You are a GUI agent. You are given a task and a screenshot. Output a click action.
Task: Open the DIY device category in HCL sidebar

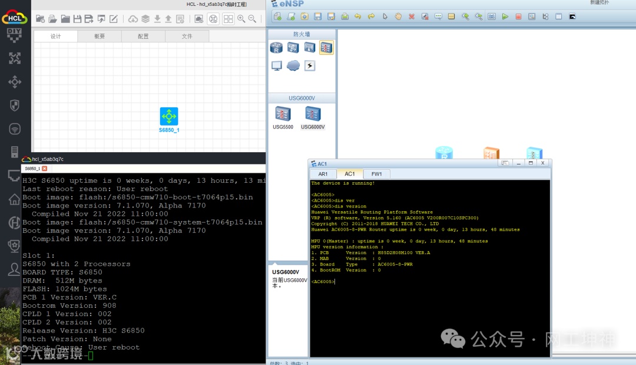click(x=14, y=35)
